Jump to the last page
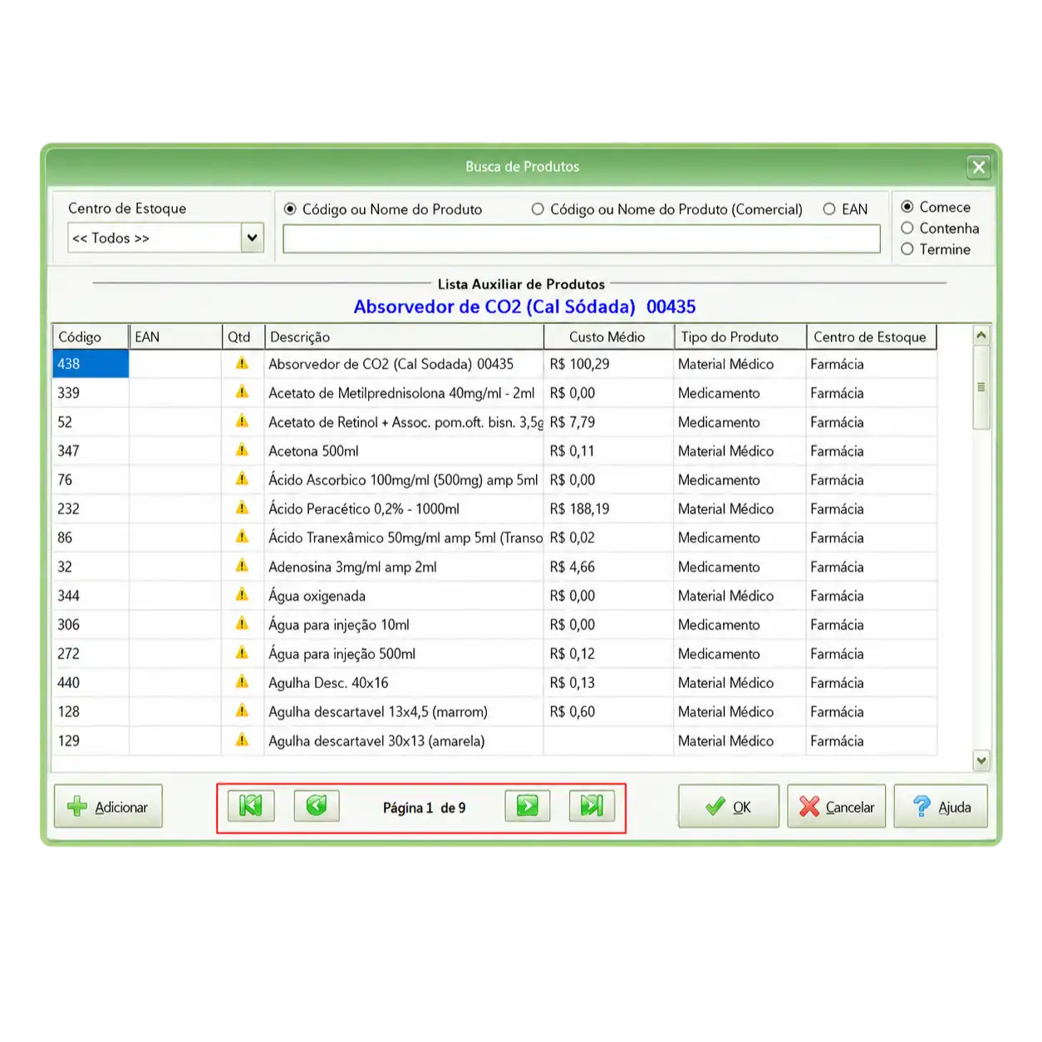 pyautogui.click(x=592, y=806)
